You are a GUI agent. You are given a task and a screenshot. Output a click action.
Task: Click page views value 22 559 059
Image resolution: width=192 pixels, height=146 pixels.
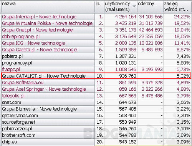pyautogui.click(x=151, y=36)
